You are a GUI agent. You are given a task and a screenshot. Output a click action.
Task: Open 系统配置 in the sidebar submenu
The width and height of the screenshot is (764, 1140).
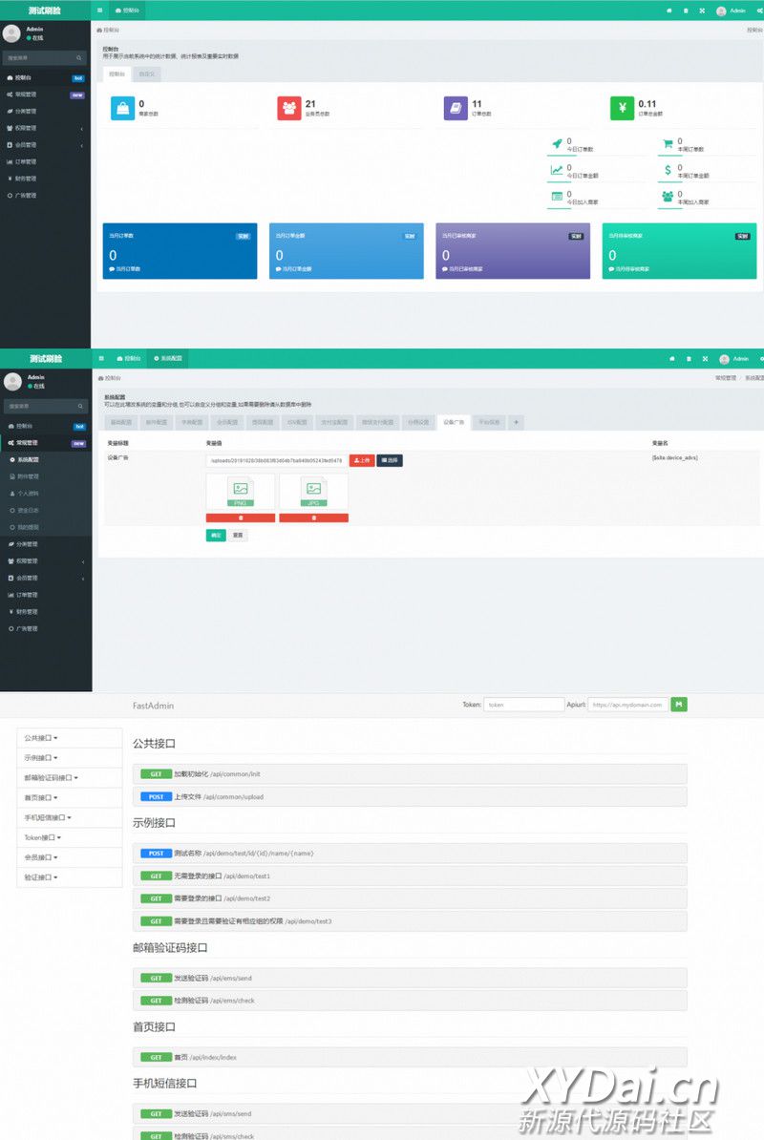coord(45,459)
